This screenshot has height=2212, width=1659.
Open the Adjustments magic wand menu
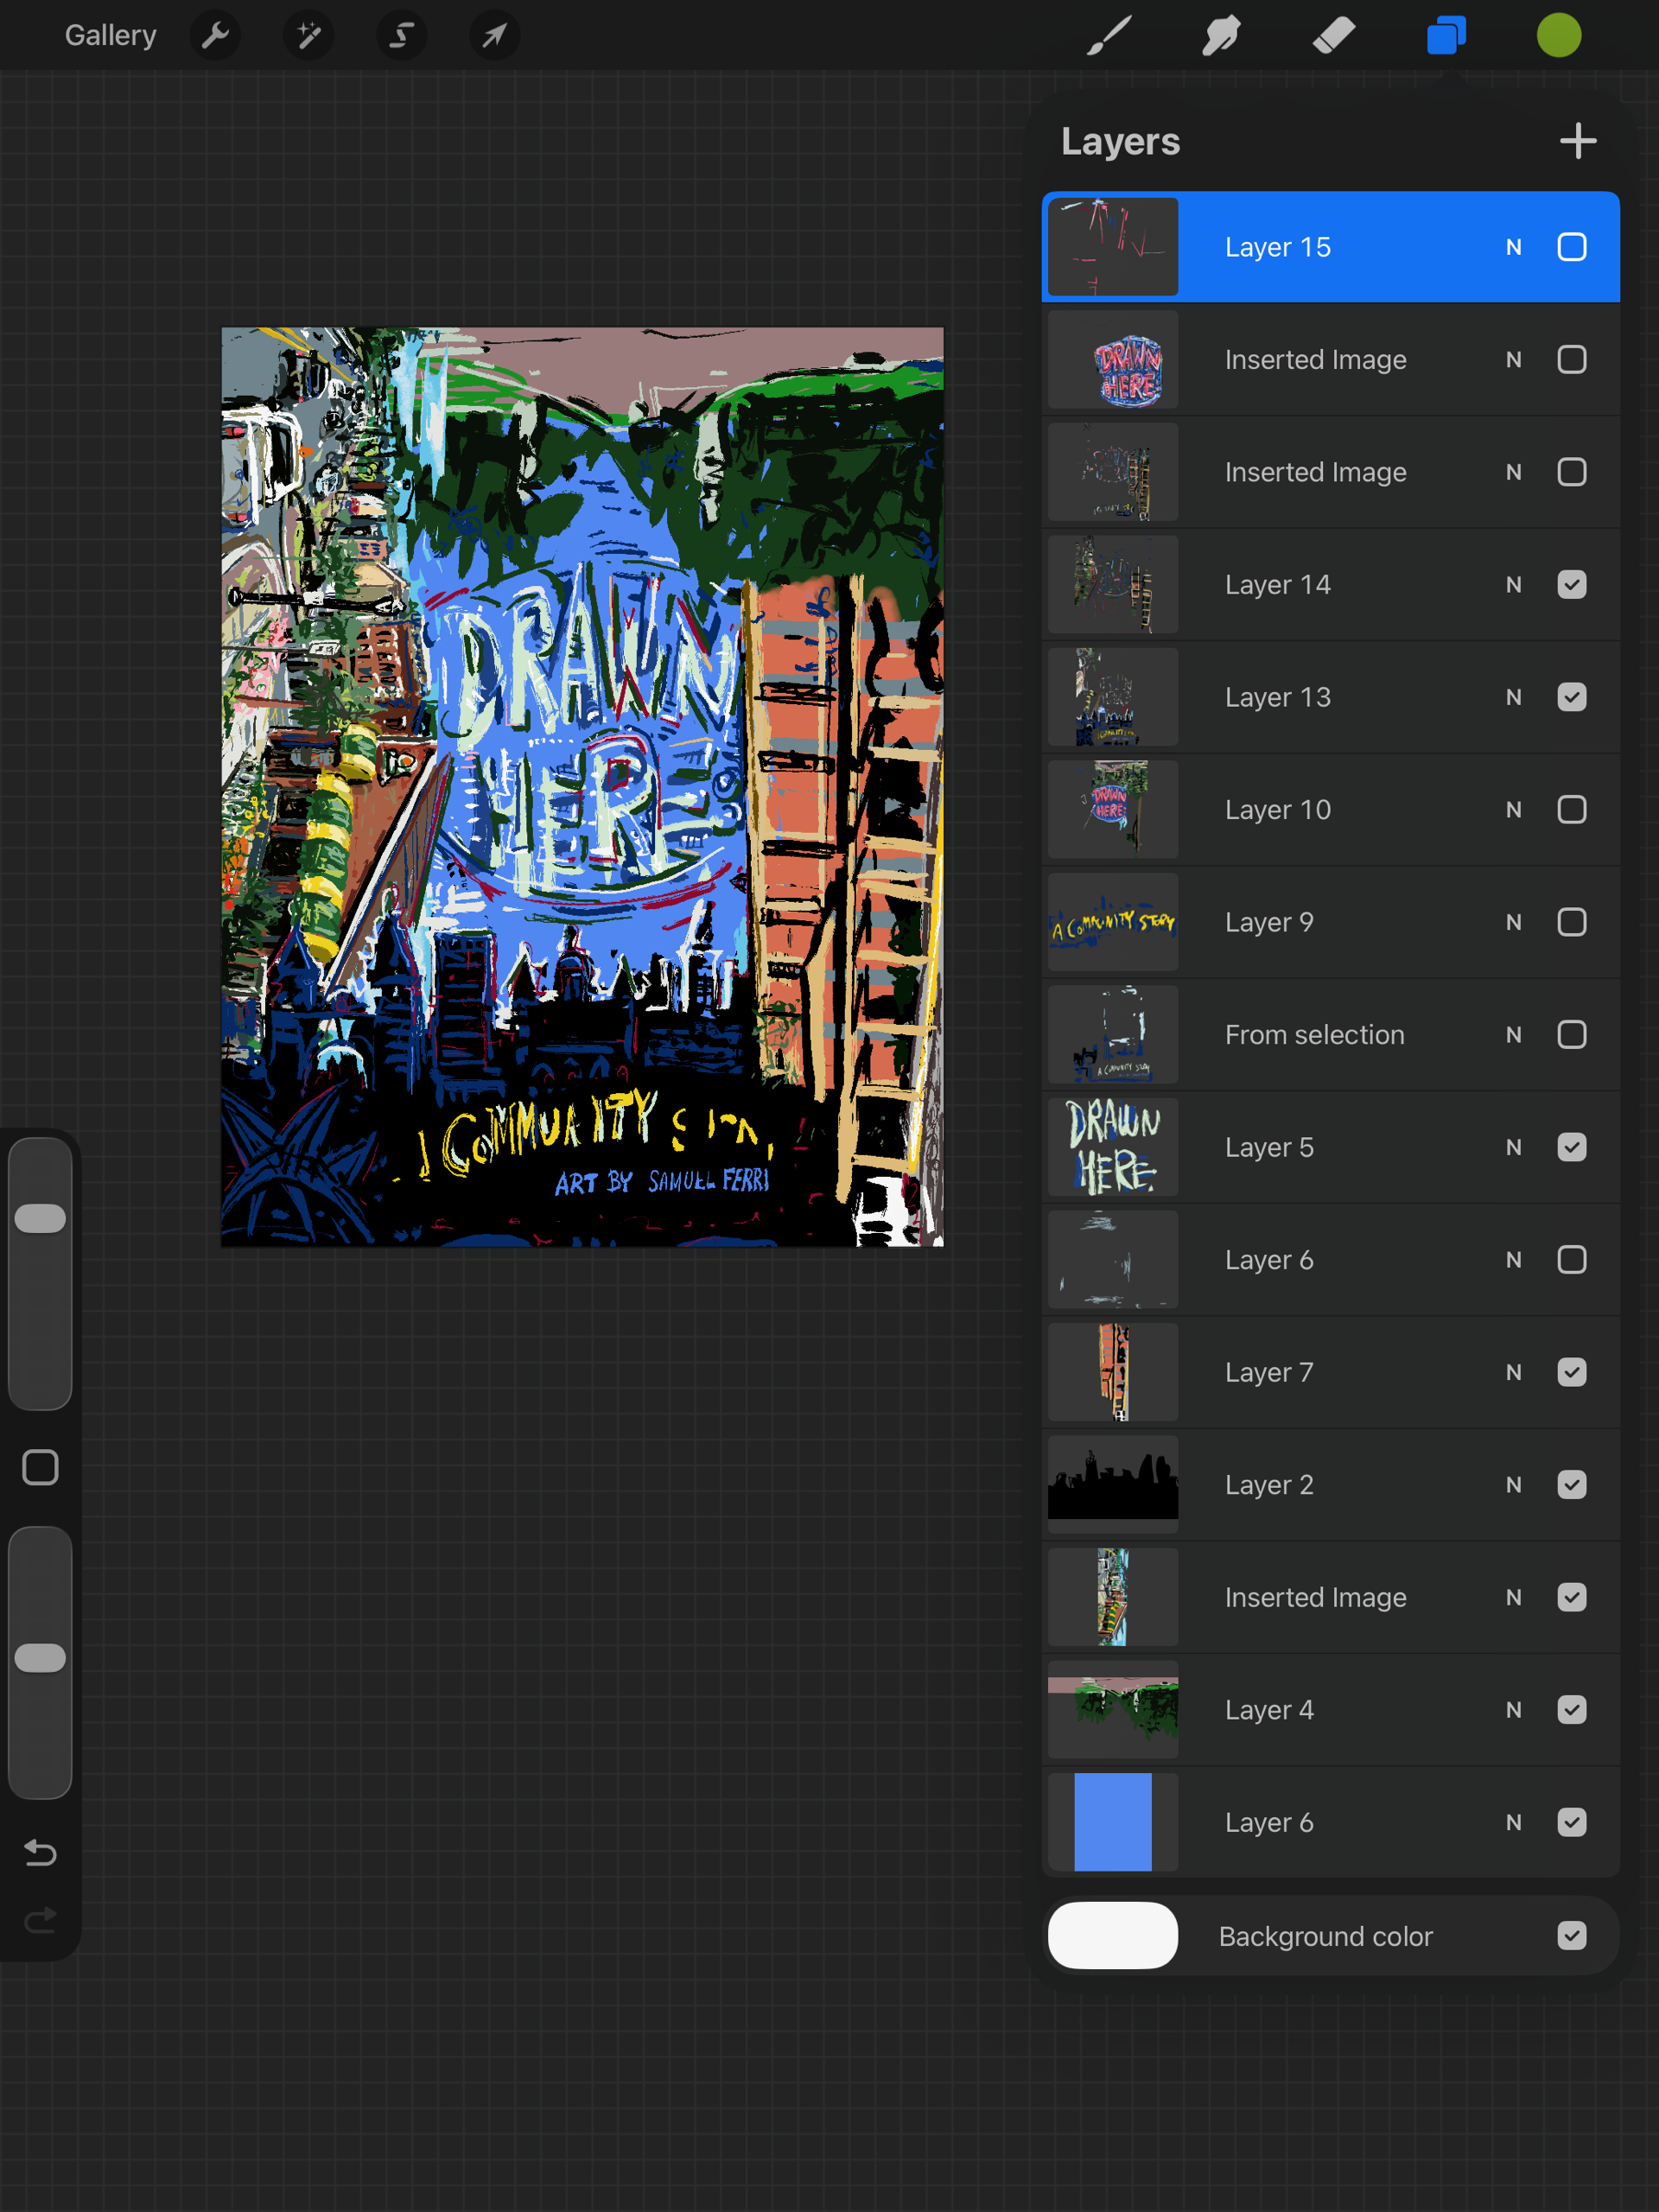308,36
